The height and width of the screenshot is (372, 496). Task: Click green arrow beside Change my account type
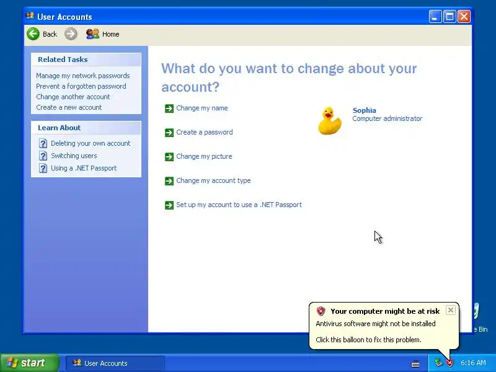pyautogui.click(x=169, y=181)
